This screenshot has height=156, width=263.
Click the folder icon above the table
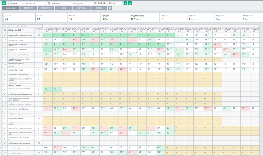[x=25, y=26]
